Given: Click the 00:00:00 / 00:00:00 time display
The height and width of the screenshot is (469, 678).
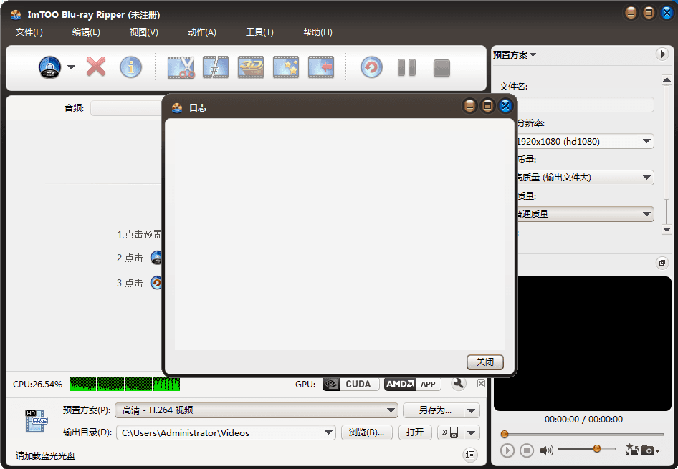Looking at the screenshot, I should (x=583, y=420).
